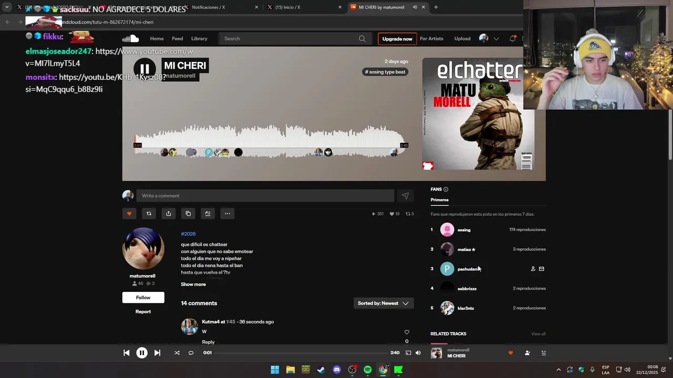Follow matumorell with the Follow button

[143, 298]
